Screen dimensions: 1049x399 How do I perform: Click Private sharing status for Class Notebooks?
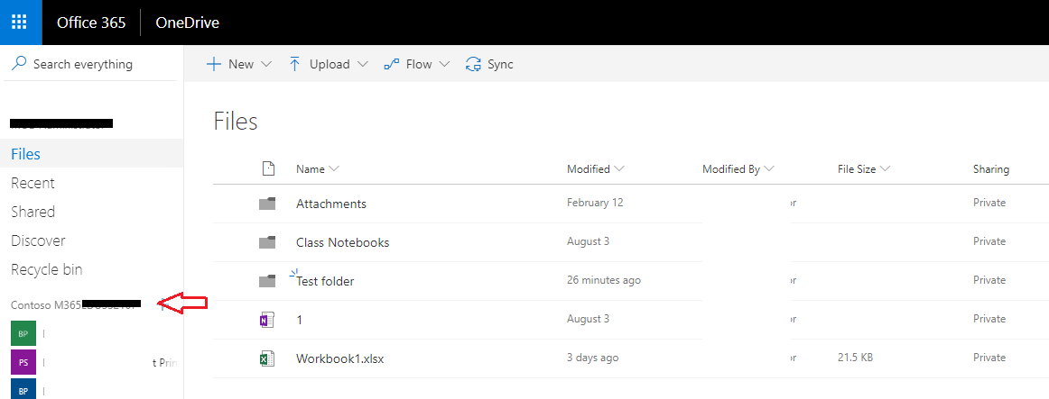point(989,240)
